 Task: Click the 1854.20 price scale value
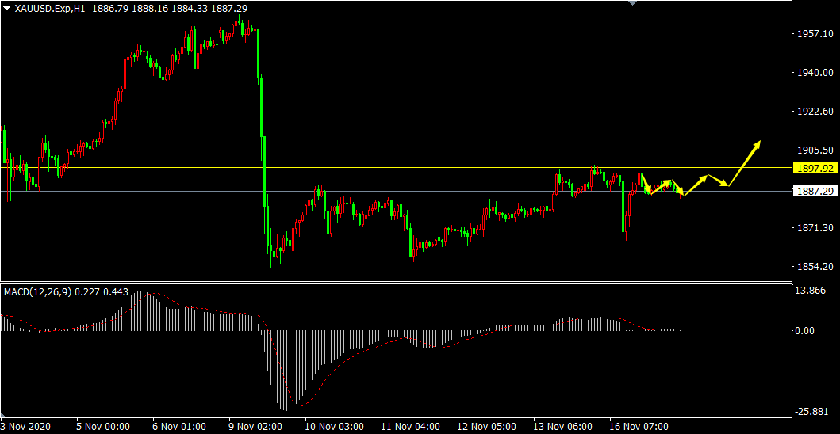815,267
